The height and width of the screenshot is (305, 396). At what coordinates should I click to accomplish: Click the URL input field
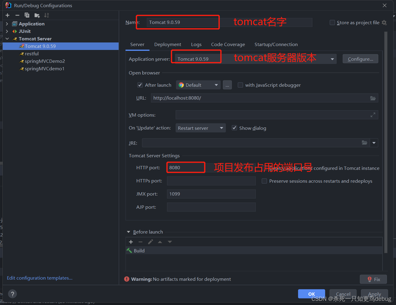260,98
